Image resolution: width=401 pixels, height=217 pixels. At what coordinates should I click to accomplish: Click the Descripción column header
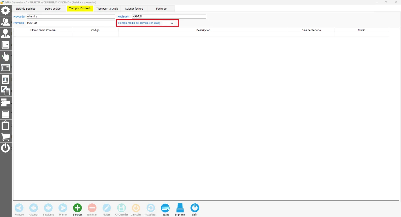click(203, 30)
